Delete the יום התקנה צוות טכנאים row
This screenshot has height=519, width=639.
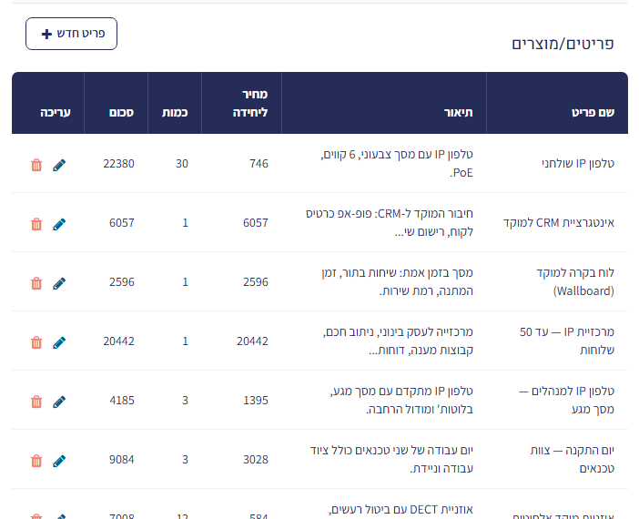pos(36,461)
